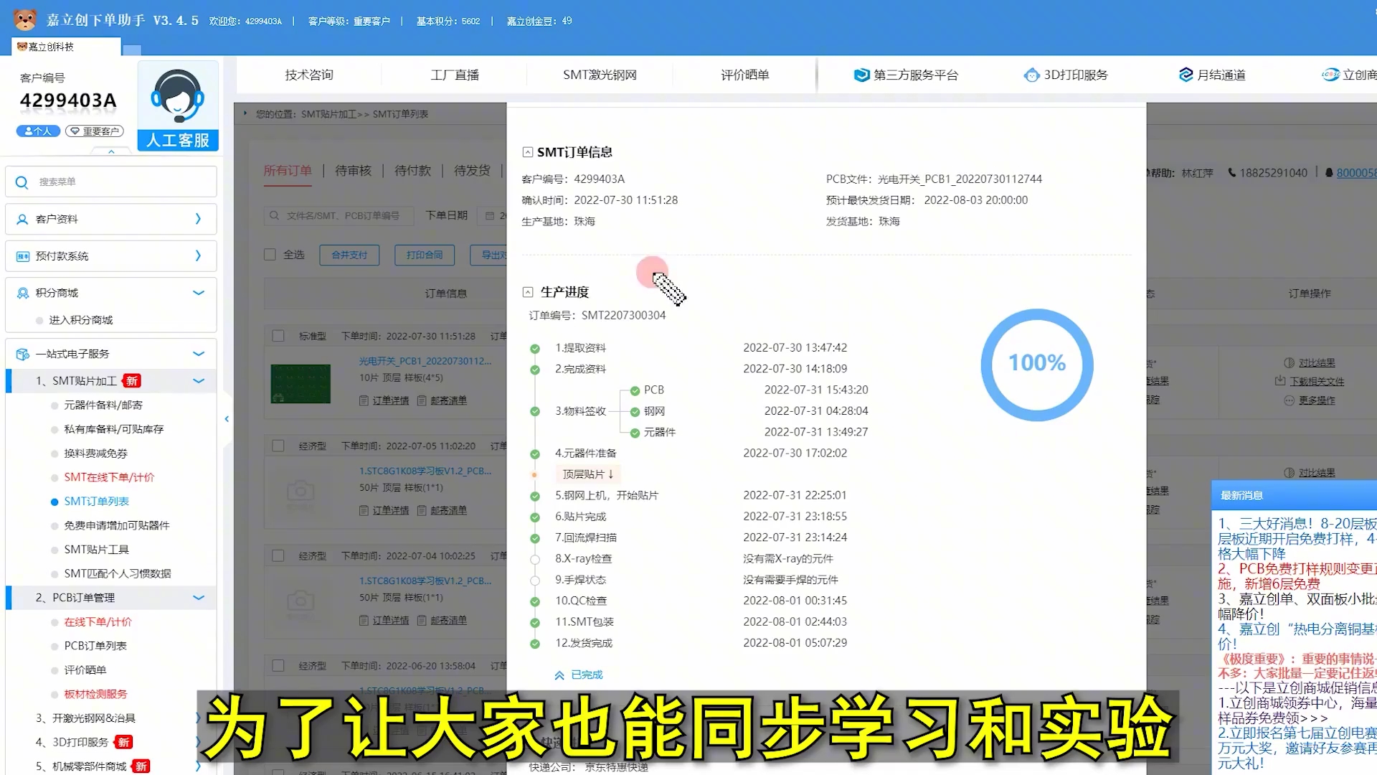The width and height of the screenshot is (1377, 775).
Task: Click the 打印合同 button
Action: [x=425, y=255]
